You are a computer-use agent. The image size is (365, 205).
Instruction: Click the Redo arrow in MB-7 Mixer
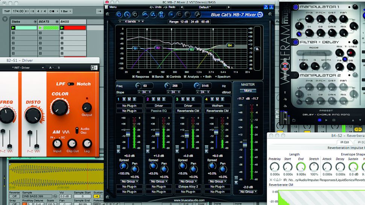(x=166, y=7)
